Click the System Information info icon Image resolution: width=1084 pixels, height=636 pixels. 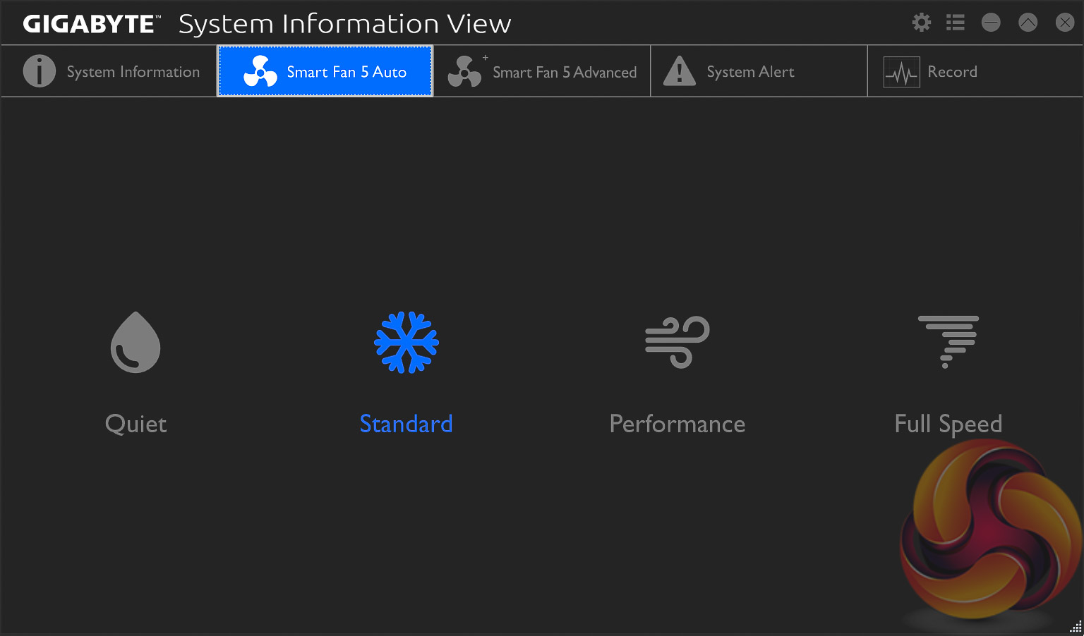click(40, 71)
